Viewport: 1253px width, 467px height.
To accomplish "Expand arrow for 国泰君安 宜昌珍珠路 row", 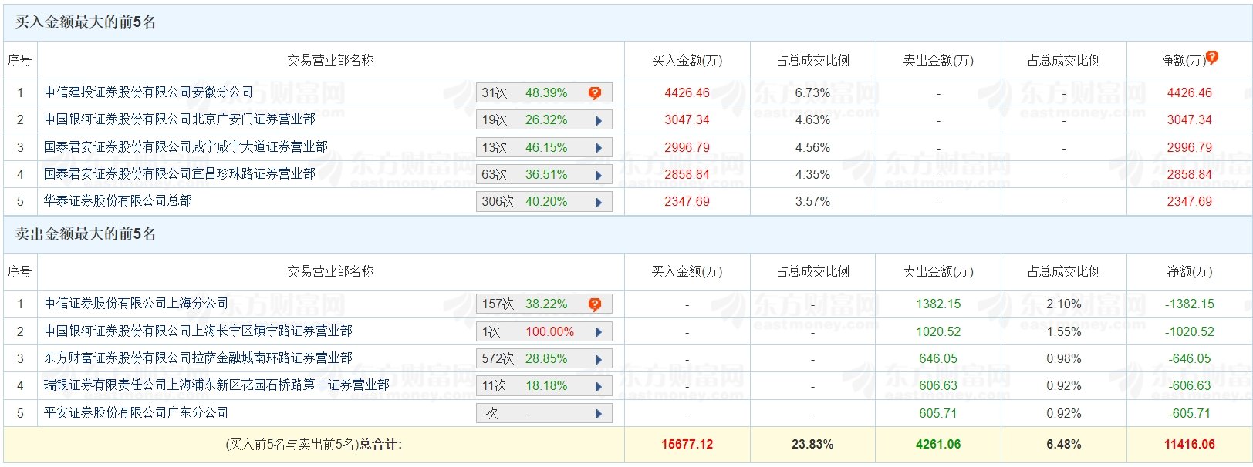I will click(x=599, y=175).
